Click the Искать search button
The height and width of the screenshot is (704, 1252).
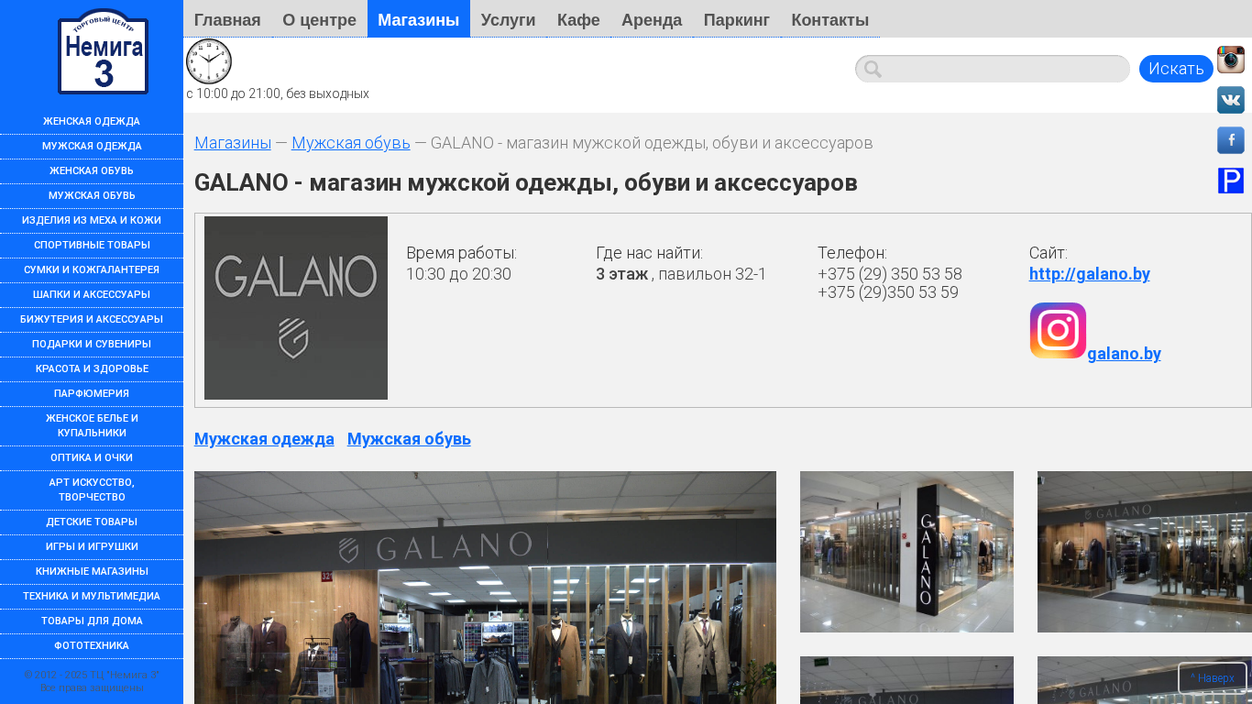click(x=1176, y=69)
